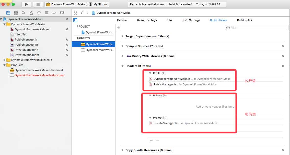
Task: Switch to the Build Rules tab
Action: 245,20
